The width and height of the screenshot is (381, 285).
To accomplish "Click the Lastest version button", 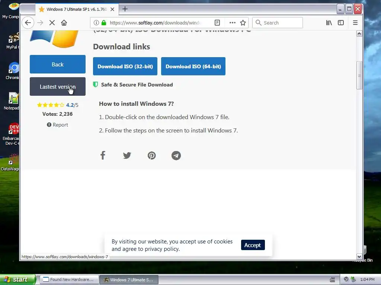I will [x=58, y=86].
